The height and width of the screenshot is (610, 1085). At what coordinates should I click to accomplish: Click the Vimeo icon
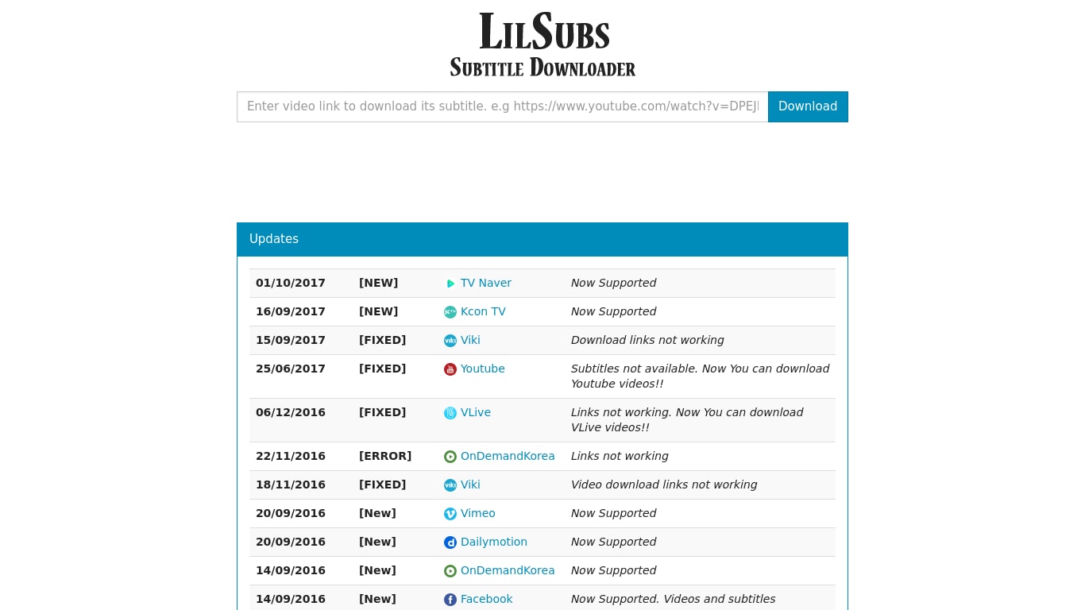point(450,513)
